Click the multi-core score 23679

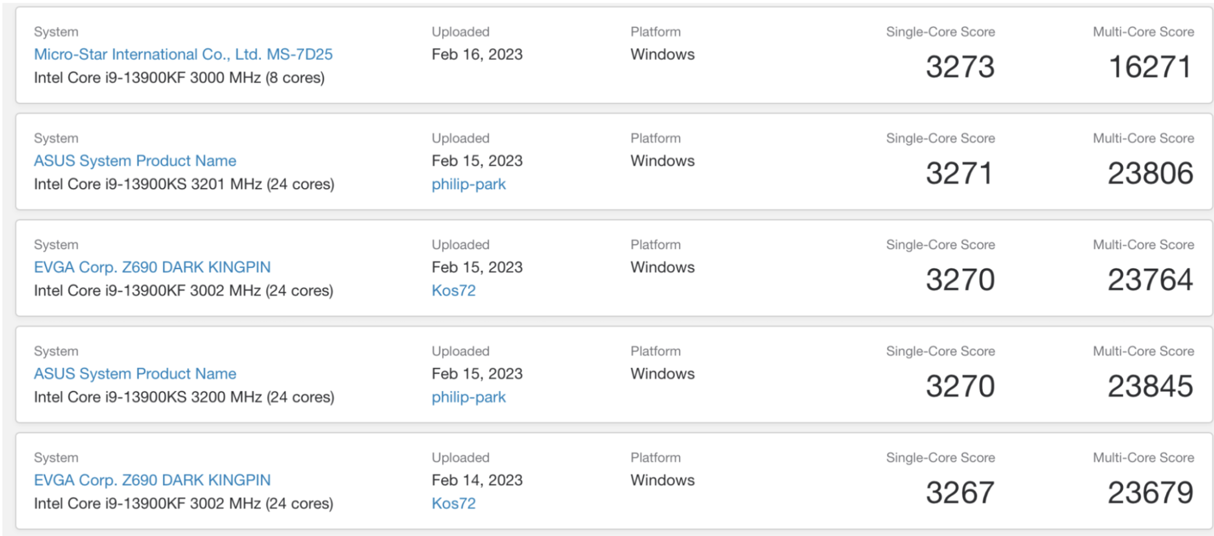1150,492
